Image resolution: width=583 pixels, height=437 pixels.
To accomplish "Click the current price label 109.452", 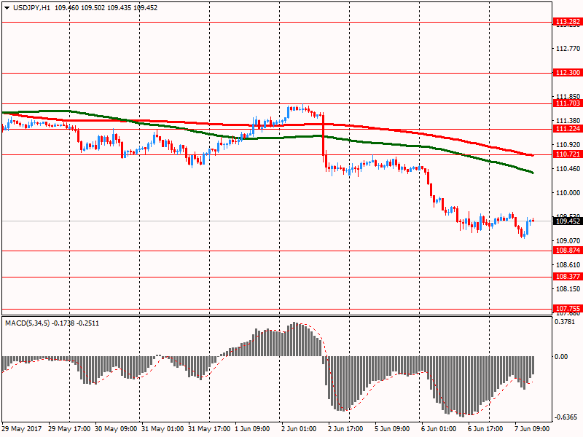I will tap(568, 221).
